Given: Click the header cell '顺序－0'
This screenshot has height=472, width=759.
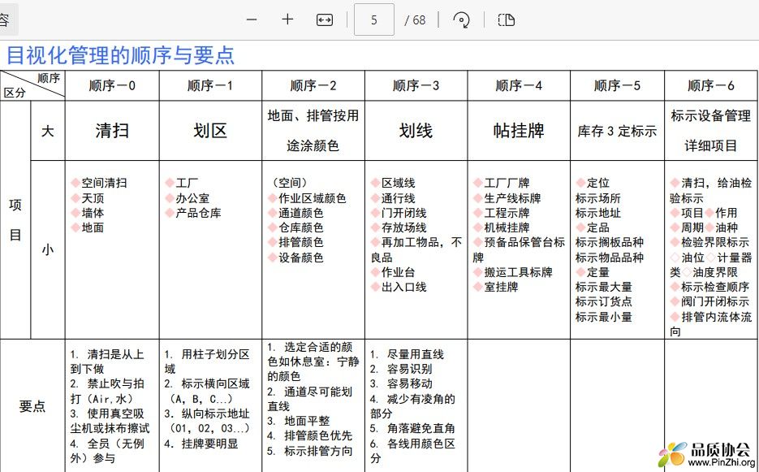Looking at the screenshot, I should click(x=112, y=86).
